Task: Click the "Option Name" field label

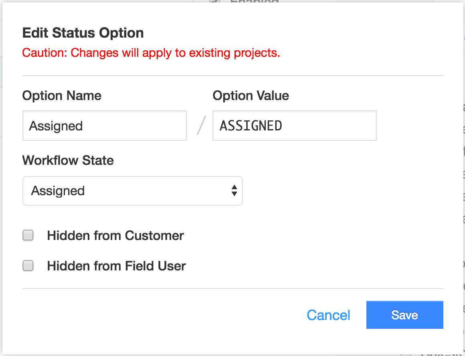Action: (62, 96)
